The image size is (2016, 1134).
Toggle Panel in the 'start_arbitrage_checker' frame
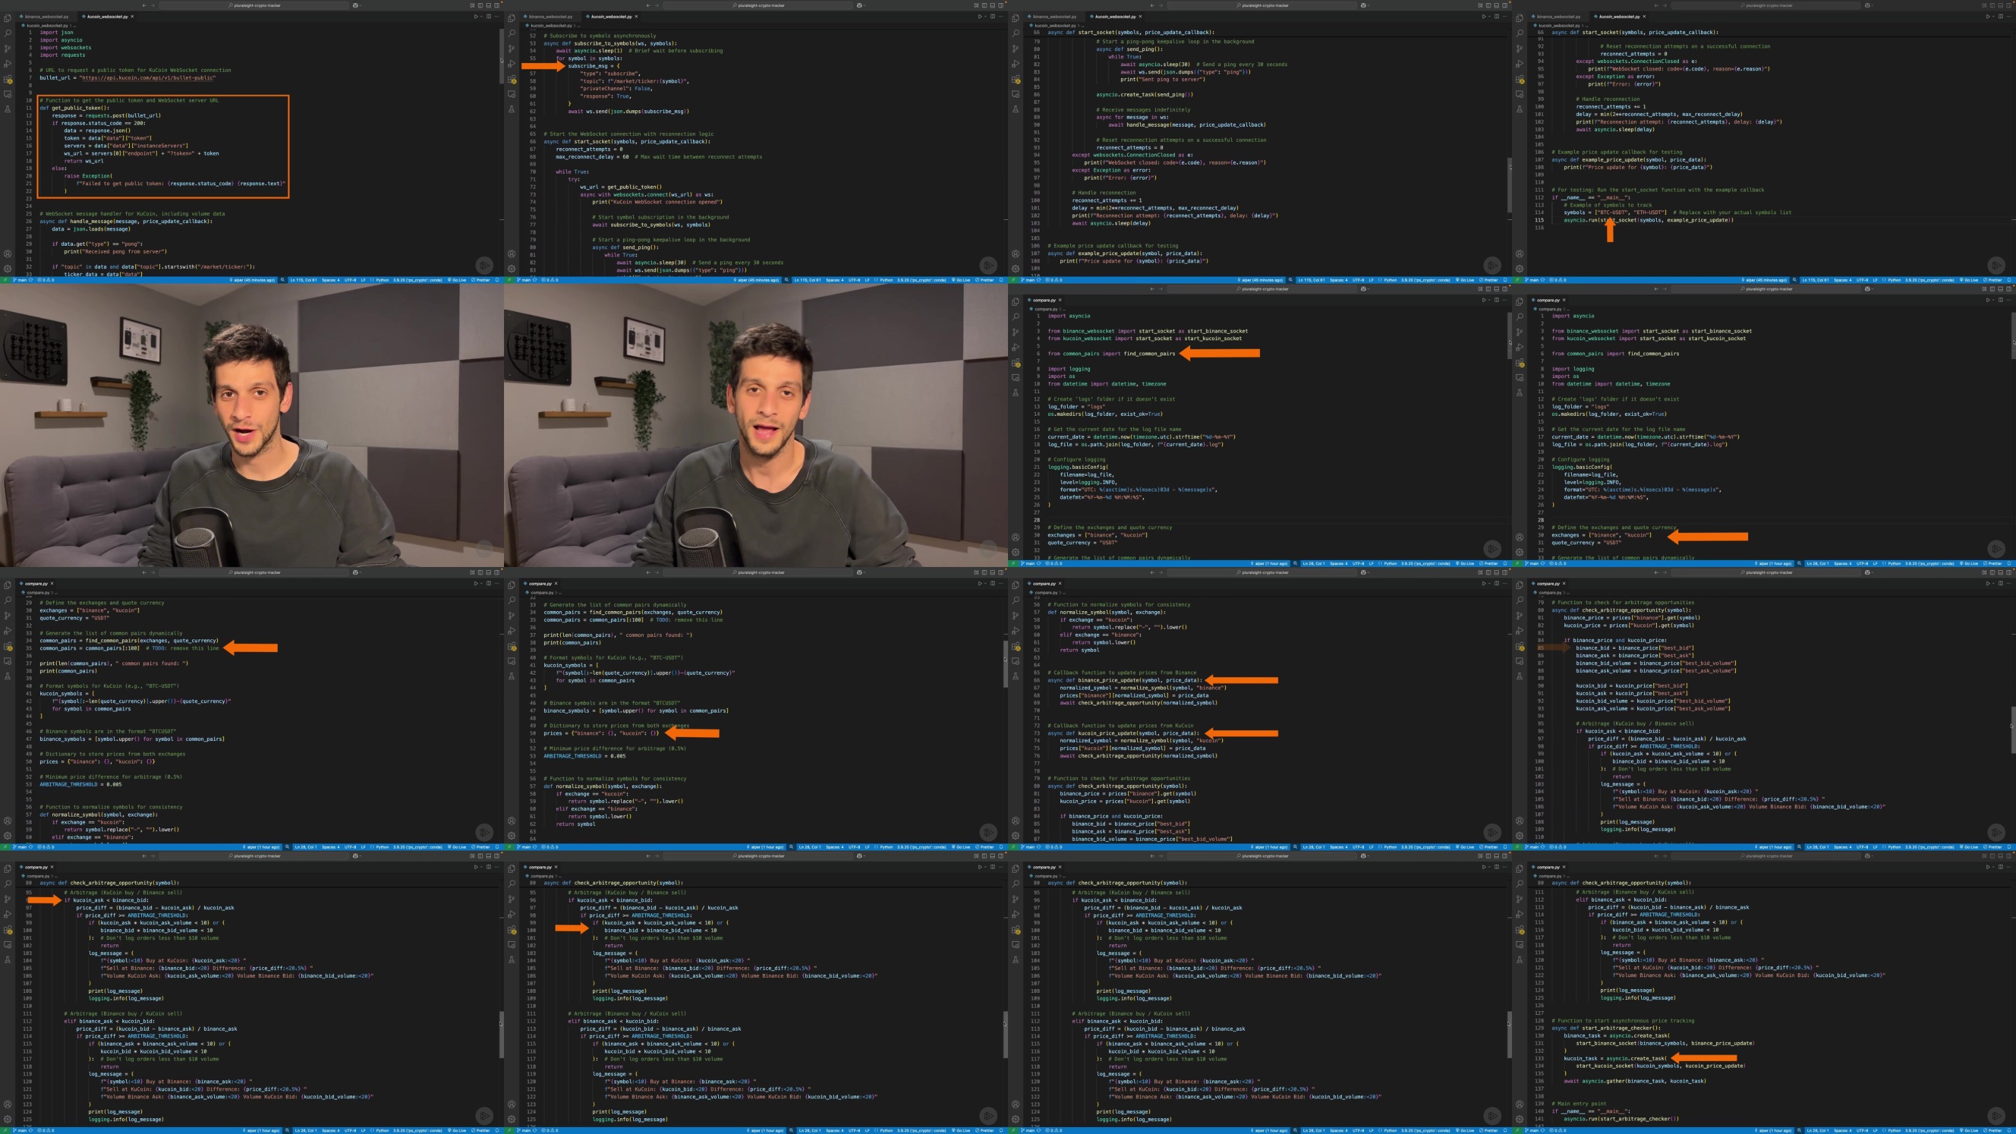click(2000, 856)
